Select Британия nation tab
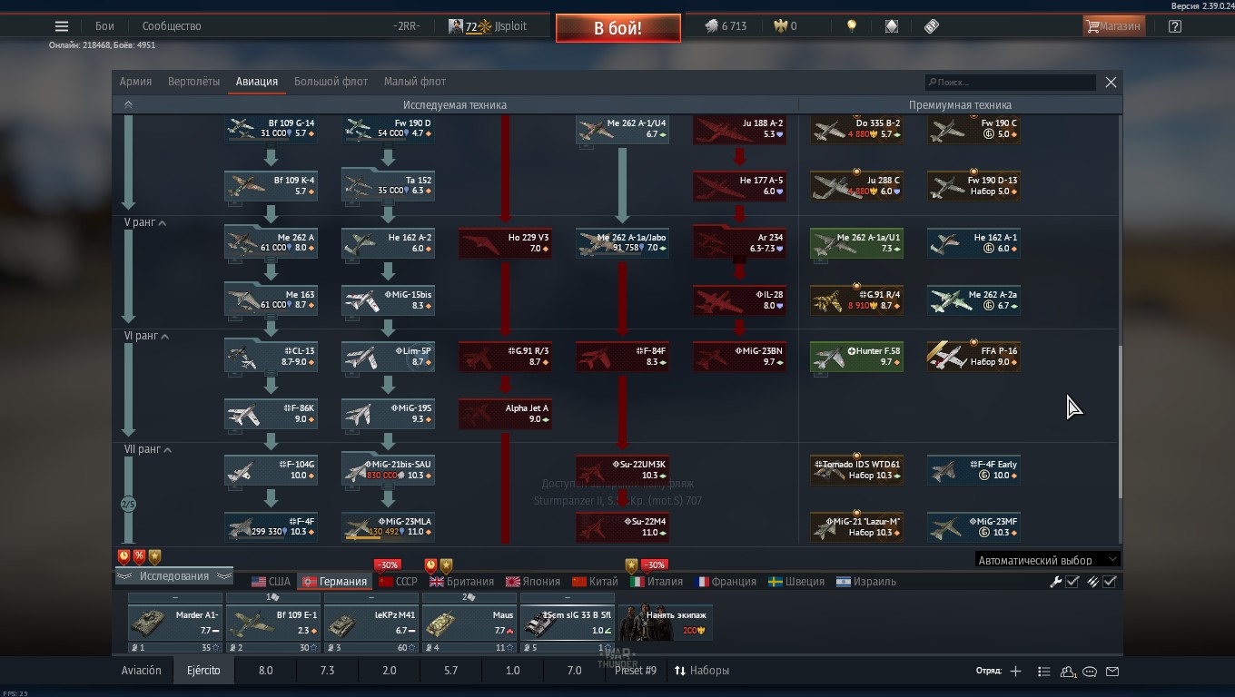Screen dimensions: 1235x697 point(461,582)
